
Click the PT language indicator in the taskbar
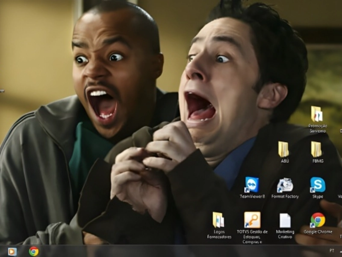(332, 251)
